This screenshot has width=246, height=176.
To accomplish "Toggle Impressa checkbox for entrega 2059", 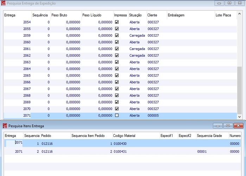I will click(x=117, y=35).
